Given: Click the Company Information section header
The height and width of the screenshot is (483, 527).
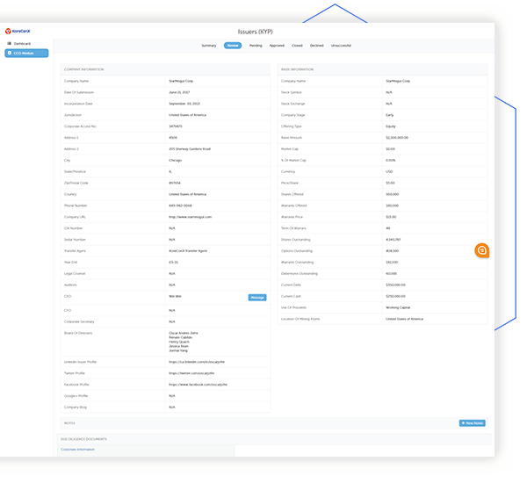Looking at the screenshot, I should point(84,69).
